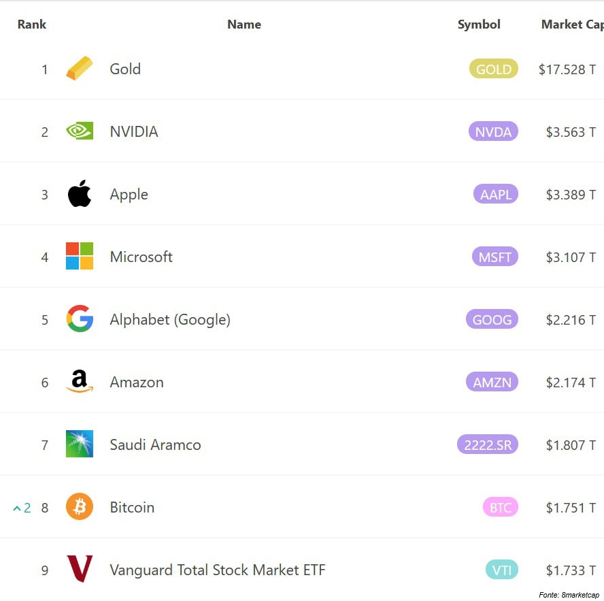Sort by the Symbol column header
The height and width of the screenshot is (601, 604).
click(x=479, y=25)
